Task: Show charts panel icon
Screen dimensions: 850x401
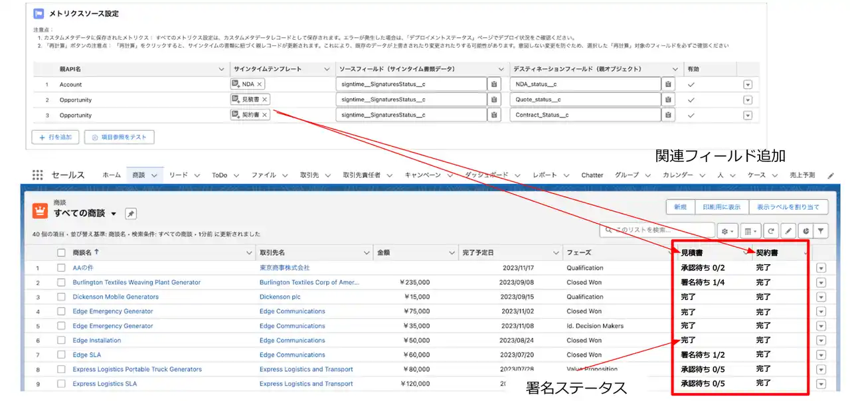Action: tap(805, 230)
